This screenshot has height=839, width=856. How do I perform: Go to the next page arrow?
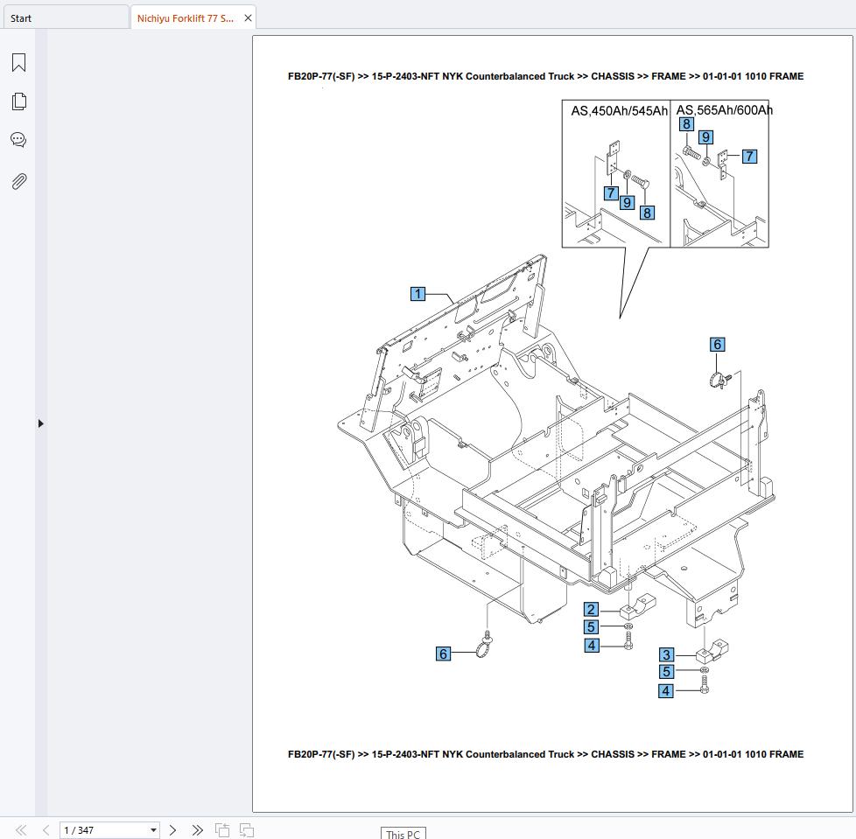172,829
